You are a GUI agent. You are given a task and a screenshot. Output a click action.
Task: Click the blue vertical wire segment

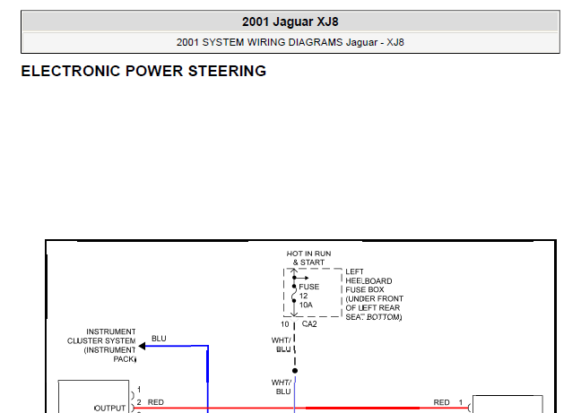point(207,377)
